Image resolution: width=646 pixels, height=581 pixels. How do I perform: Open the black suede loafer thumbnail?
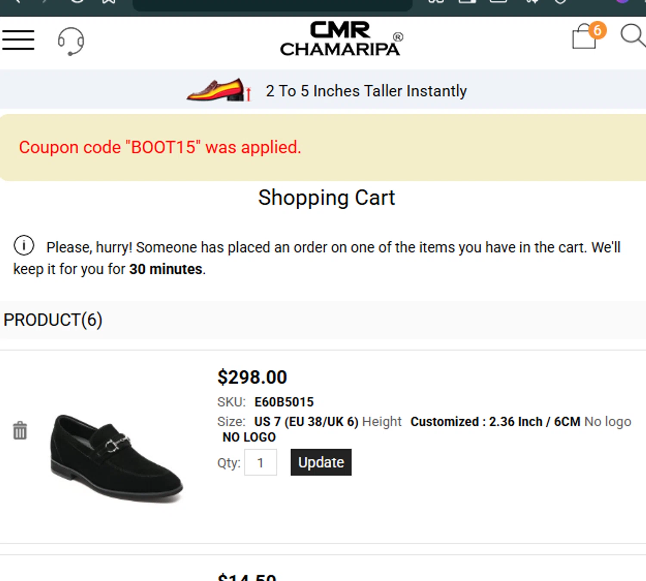[x=116, y=458]
